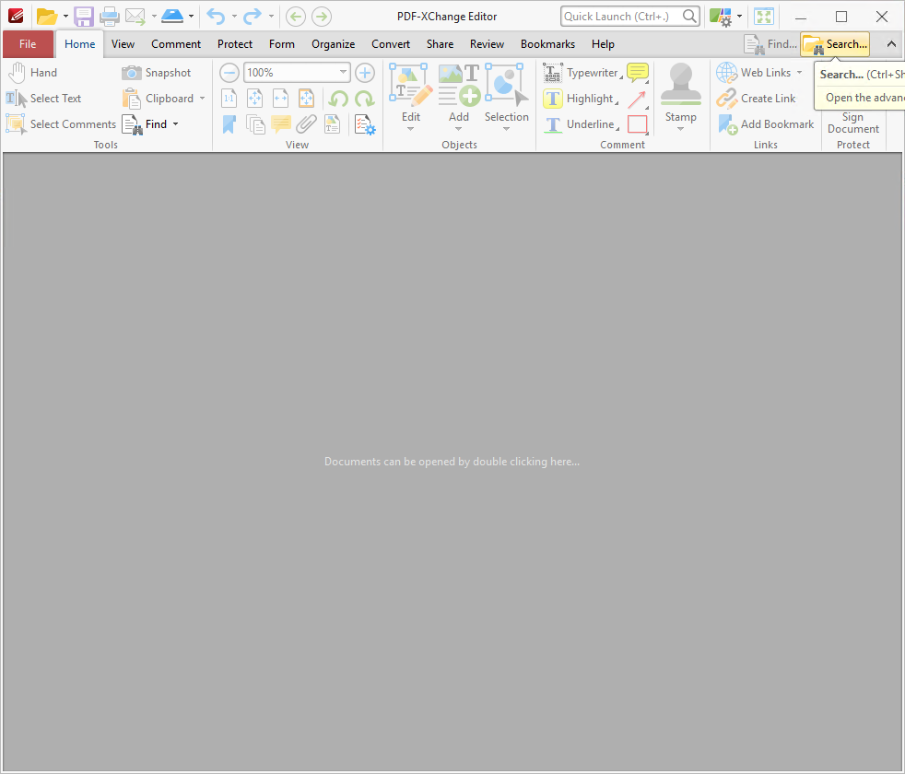The image size is (905, 774).
Task: Click the Stamp tool icon
Action: [680, 84]
